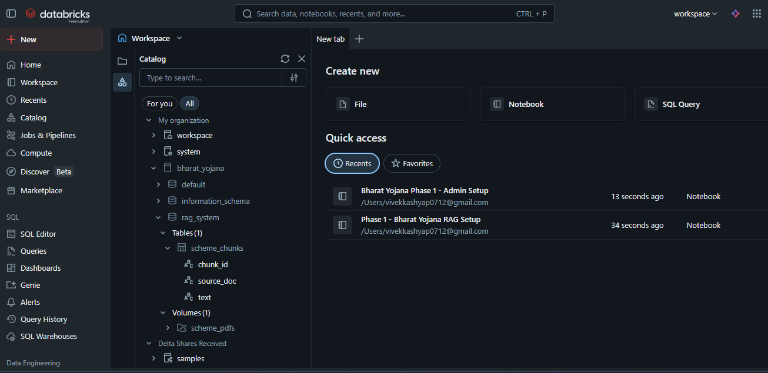This screenshot has height=373, width=768.
Task: Create a new Notebook
Action: (552, 104)
